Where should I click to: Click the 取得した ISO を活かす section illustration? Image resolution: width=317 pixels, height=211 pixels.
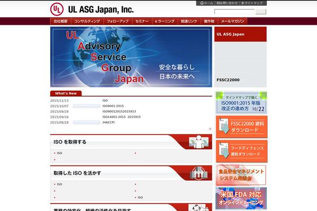tap(199, 173)
